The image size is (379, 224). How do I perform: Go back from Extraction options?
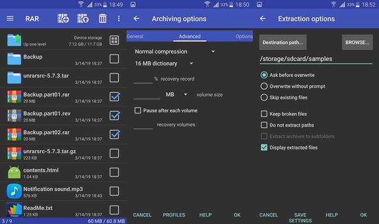(263, 18)
